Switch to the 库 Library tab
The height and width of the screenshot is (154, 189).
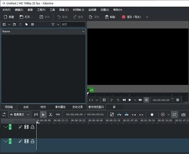coord(114,107)
